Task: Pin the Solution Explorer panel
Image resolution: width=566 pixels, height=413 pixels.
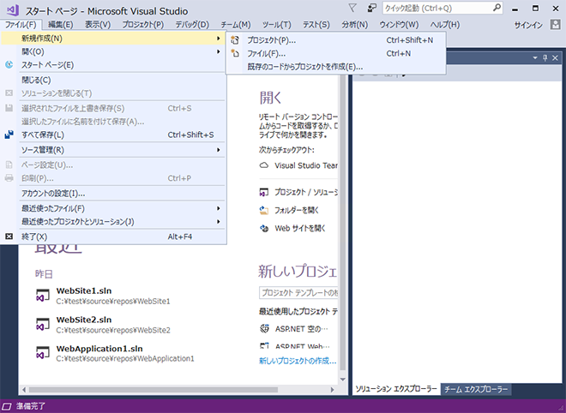Action: [545, 58]
